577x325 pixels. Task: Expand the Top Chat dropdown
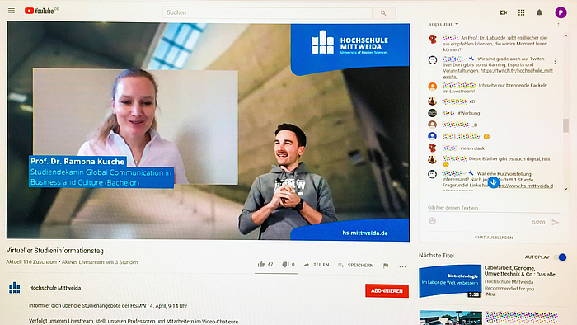point(443,24)
